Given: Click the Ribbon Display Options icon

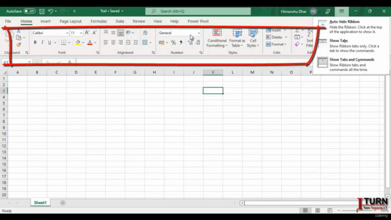Looking at the screenshot, I should (x=342, y=11).
